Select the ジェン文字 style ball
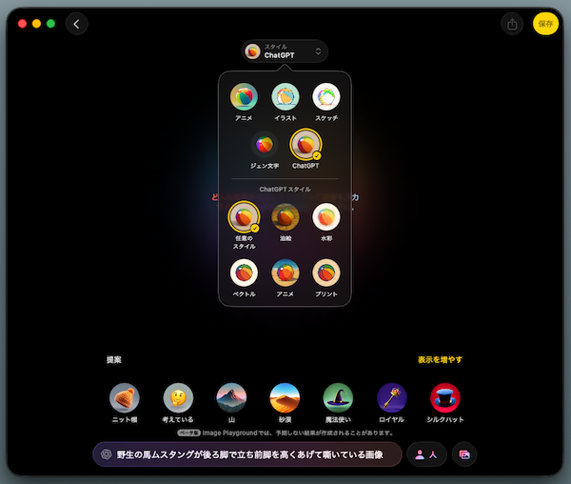This screenshot has height=484, width=571. pos(265,145)
